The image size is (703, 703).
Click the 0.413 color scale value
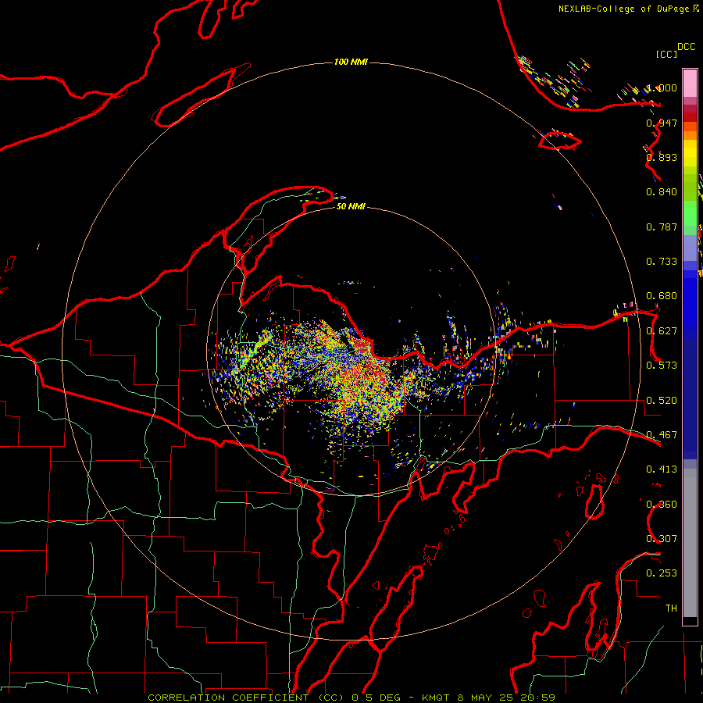(x=662, y=469)
